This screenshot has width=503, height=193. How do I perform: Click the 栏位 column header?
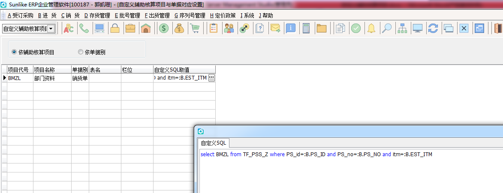137,70
